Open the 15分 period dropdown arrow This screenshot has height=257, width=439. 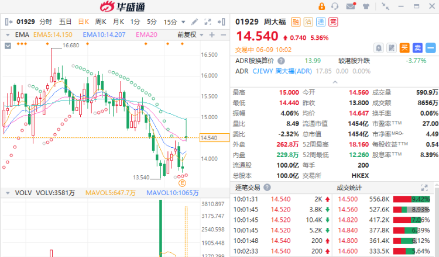point(183,22)
